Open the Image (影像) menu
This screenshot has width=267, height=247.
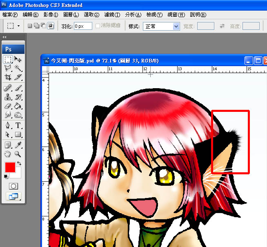(51, 15)
